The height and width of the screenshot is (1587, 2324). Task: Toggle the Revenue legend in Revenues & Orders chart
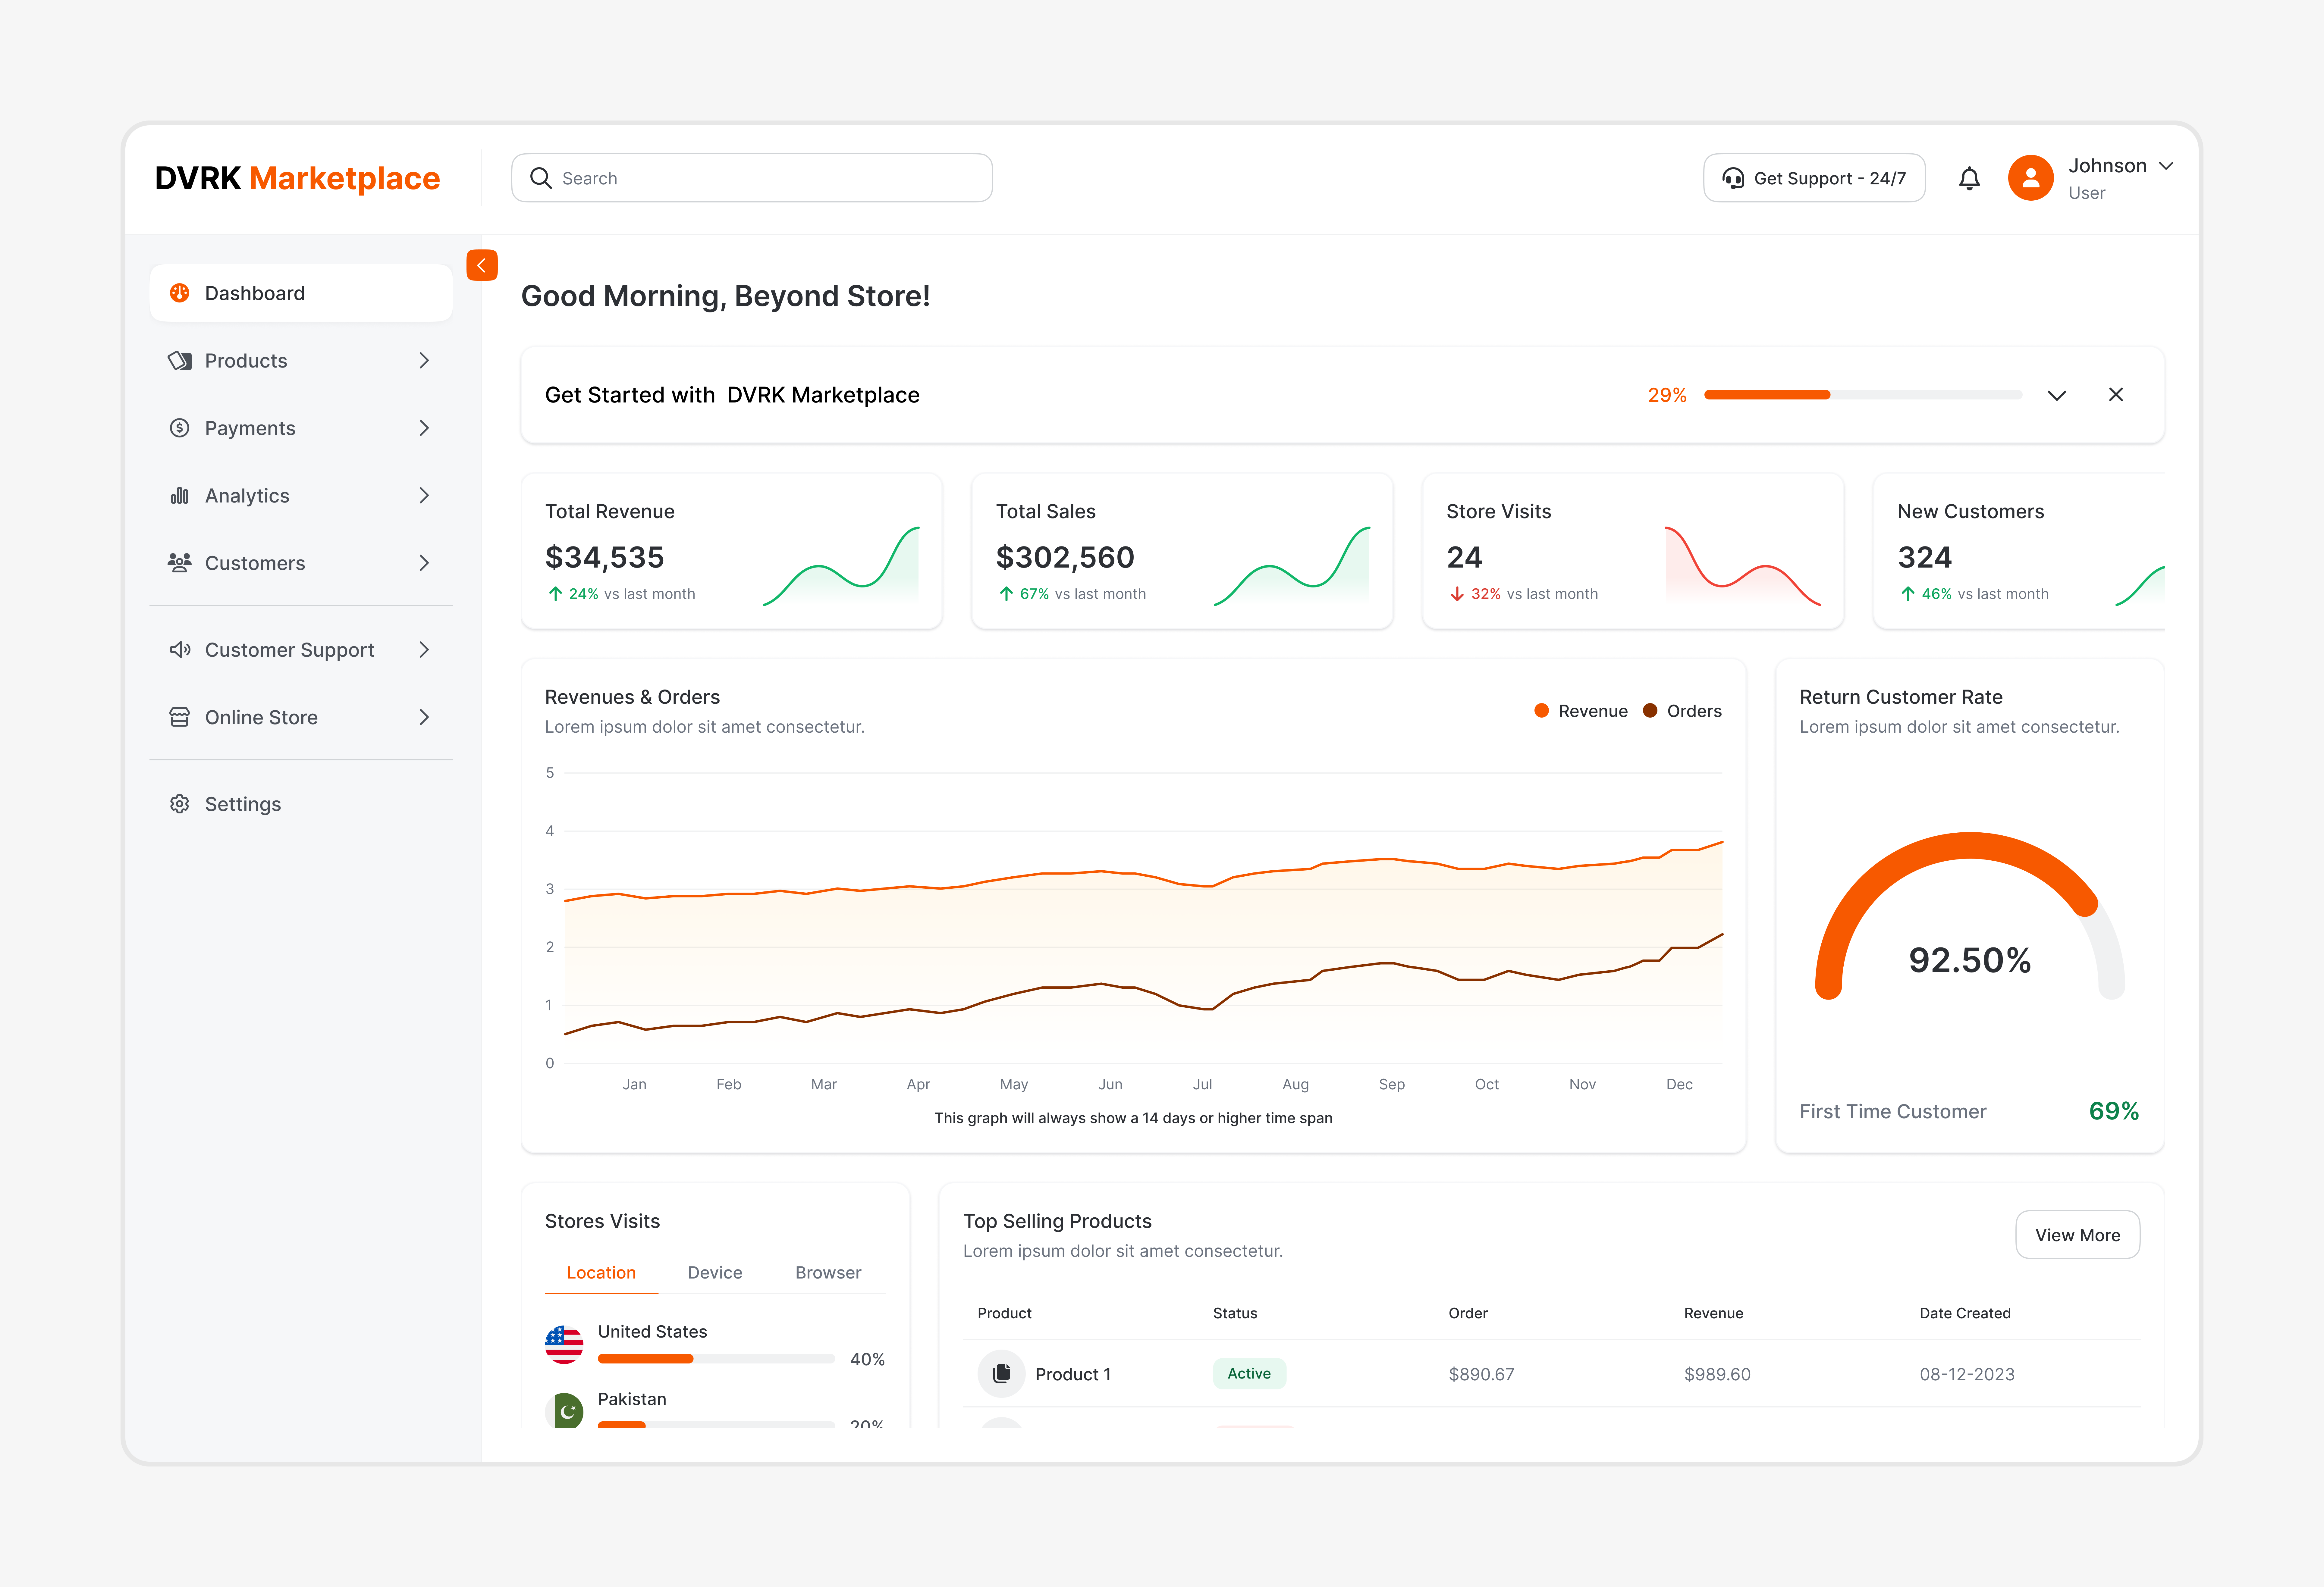pyautogui.click(x=1580, y=711)
